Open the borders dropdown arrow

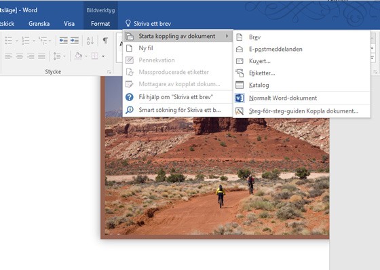103,56
